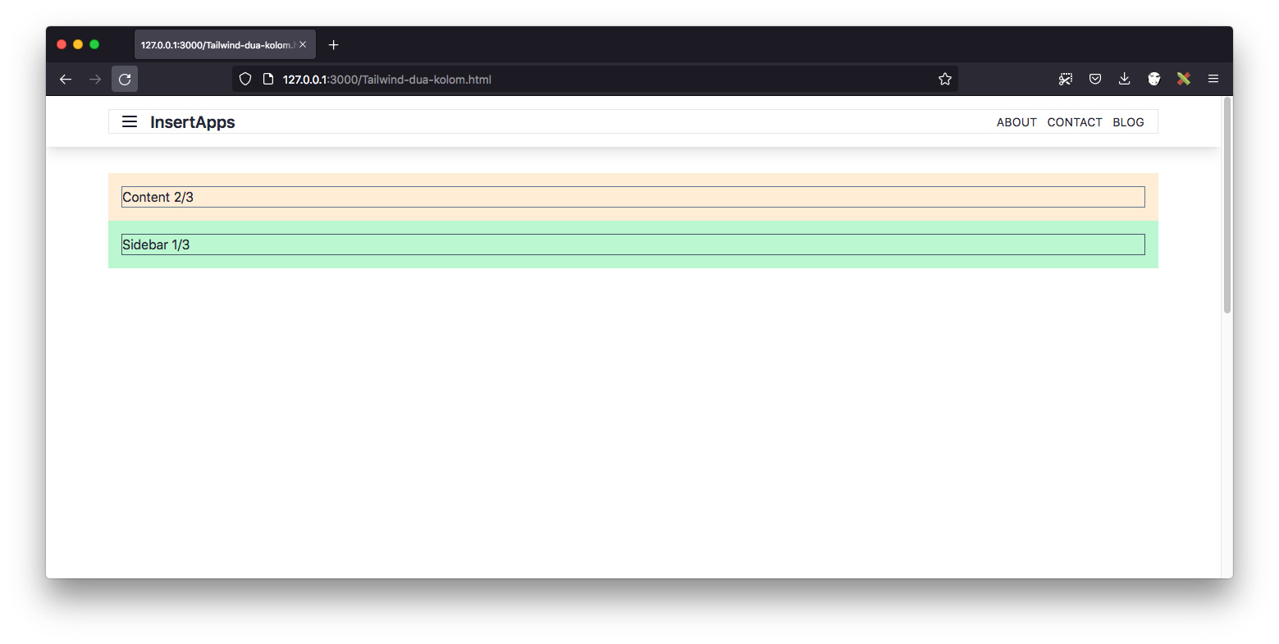
Task: Open the InsertApps hamburger menu
Action: 130,122
